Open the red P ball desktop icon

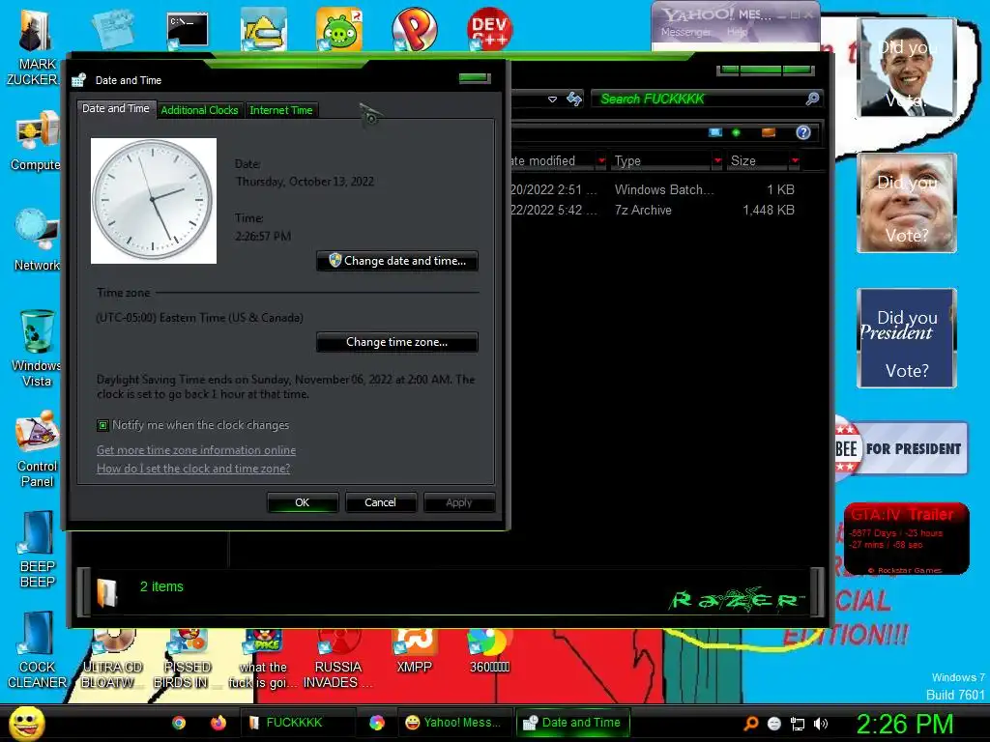(414, 29)
